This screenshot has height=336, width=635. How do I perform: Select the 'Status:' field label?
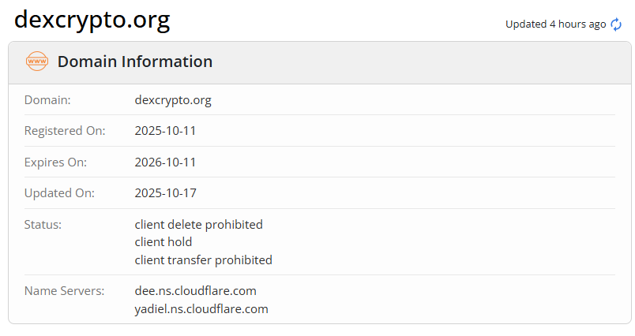coord(43,225)
